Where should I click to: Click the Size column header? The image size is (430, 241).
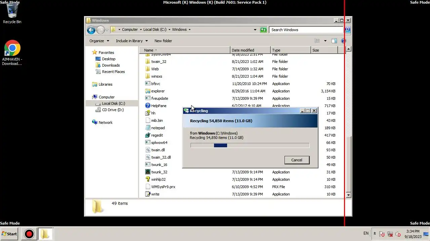324,50
